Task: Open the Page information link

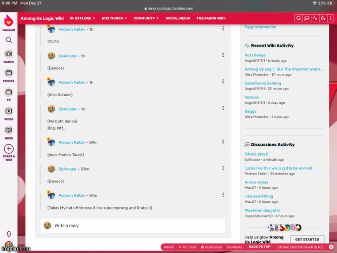Action: (260, 27)
